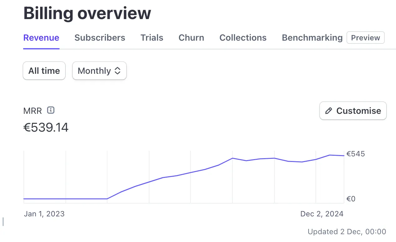Viewport: 396px width, 242px height.
Task: Click the Jan 1, 2023 start date label
Action: [x=44, y=214]
